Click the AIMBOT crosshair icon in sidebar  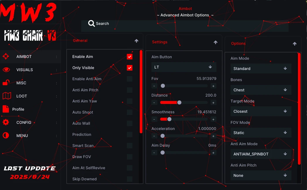click(6, 56)
